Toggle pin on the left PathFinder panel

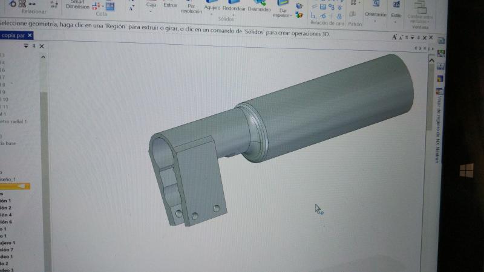click(x=34, y=46)
